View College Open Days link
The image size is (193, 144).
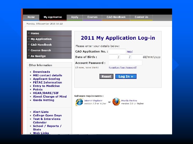(47, 115)
